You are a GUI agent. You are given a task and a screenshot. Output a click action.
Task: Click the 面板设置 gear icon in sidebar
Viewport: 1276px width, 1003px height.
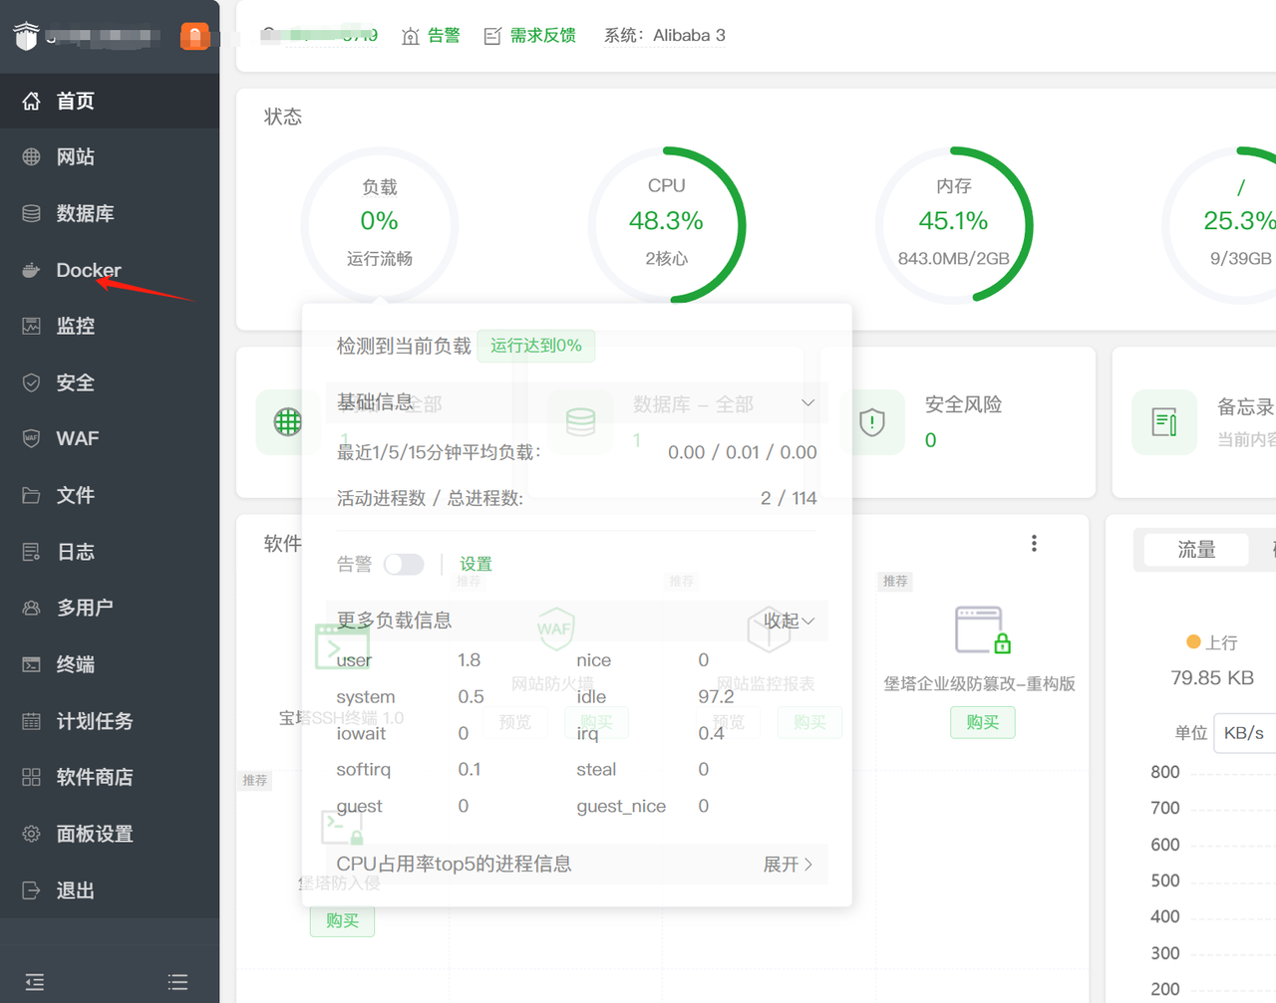[x=32, y=834]
